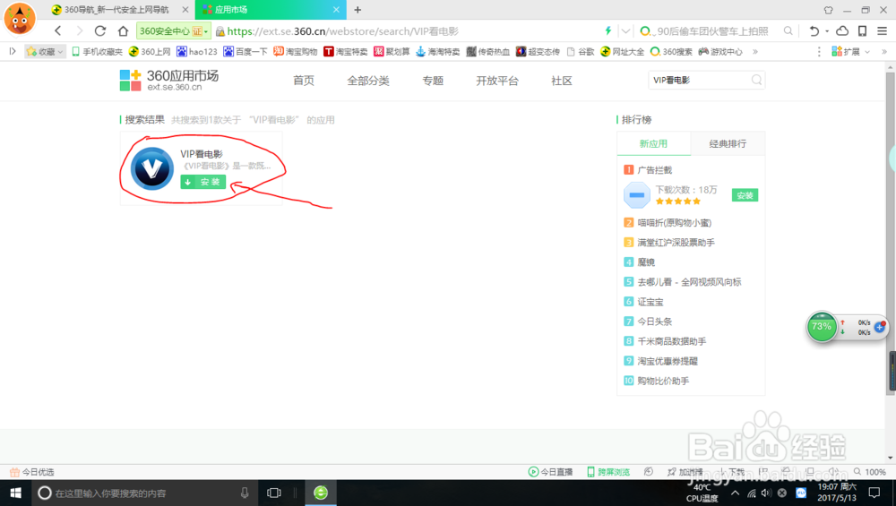Click 跨屏浏览 in the status bar
The width and height of the screenshot is (896, 506).
(608, 472)
